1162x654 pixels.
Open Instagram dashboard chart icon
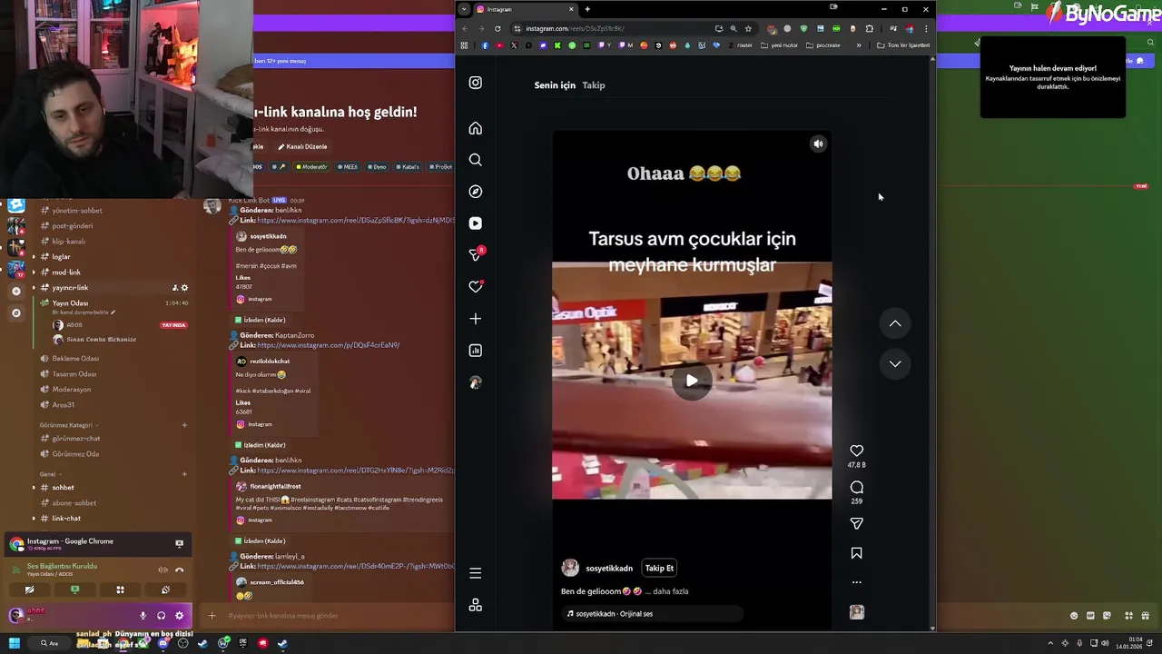pos(475,351)
